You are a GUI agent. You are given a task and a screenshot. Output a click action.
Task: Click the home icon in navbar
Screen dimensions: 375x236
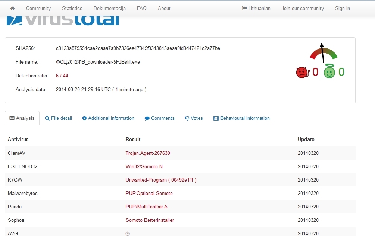point(12,8)
